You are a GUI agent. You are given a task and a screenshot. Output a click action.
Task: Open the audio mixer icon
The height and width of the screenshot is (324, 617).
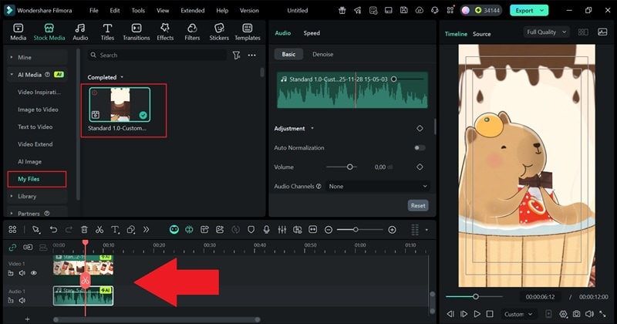pyautogui.click(x=282, y=230)
